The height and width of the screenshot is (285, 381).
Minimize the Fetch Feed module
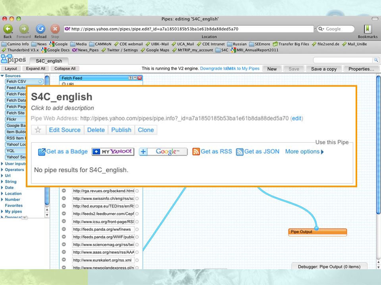point(135,78)
